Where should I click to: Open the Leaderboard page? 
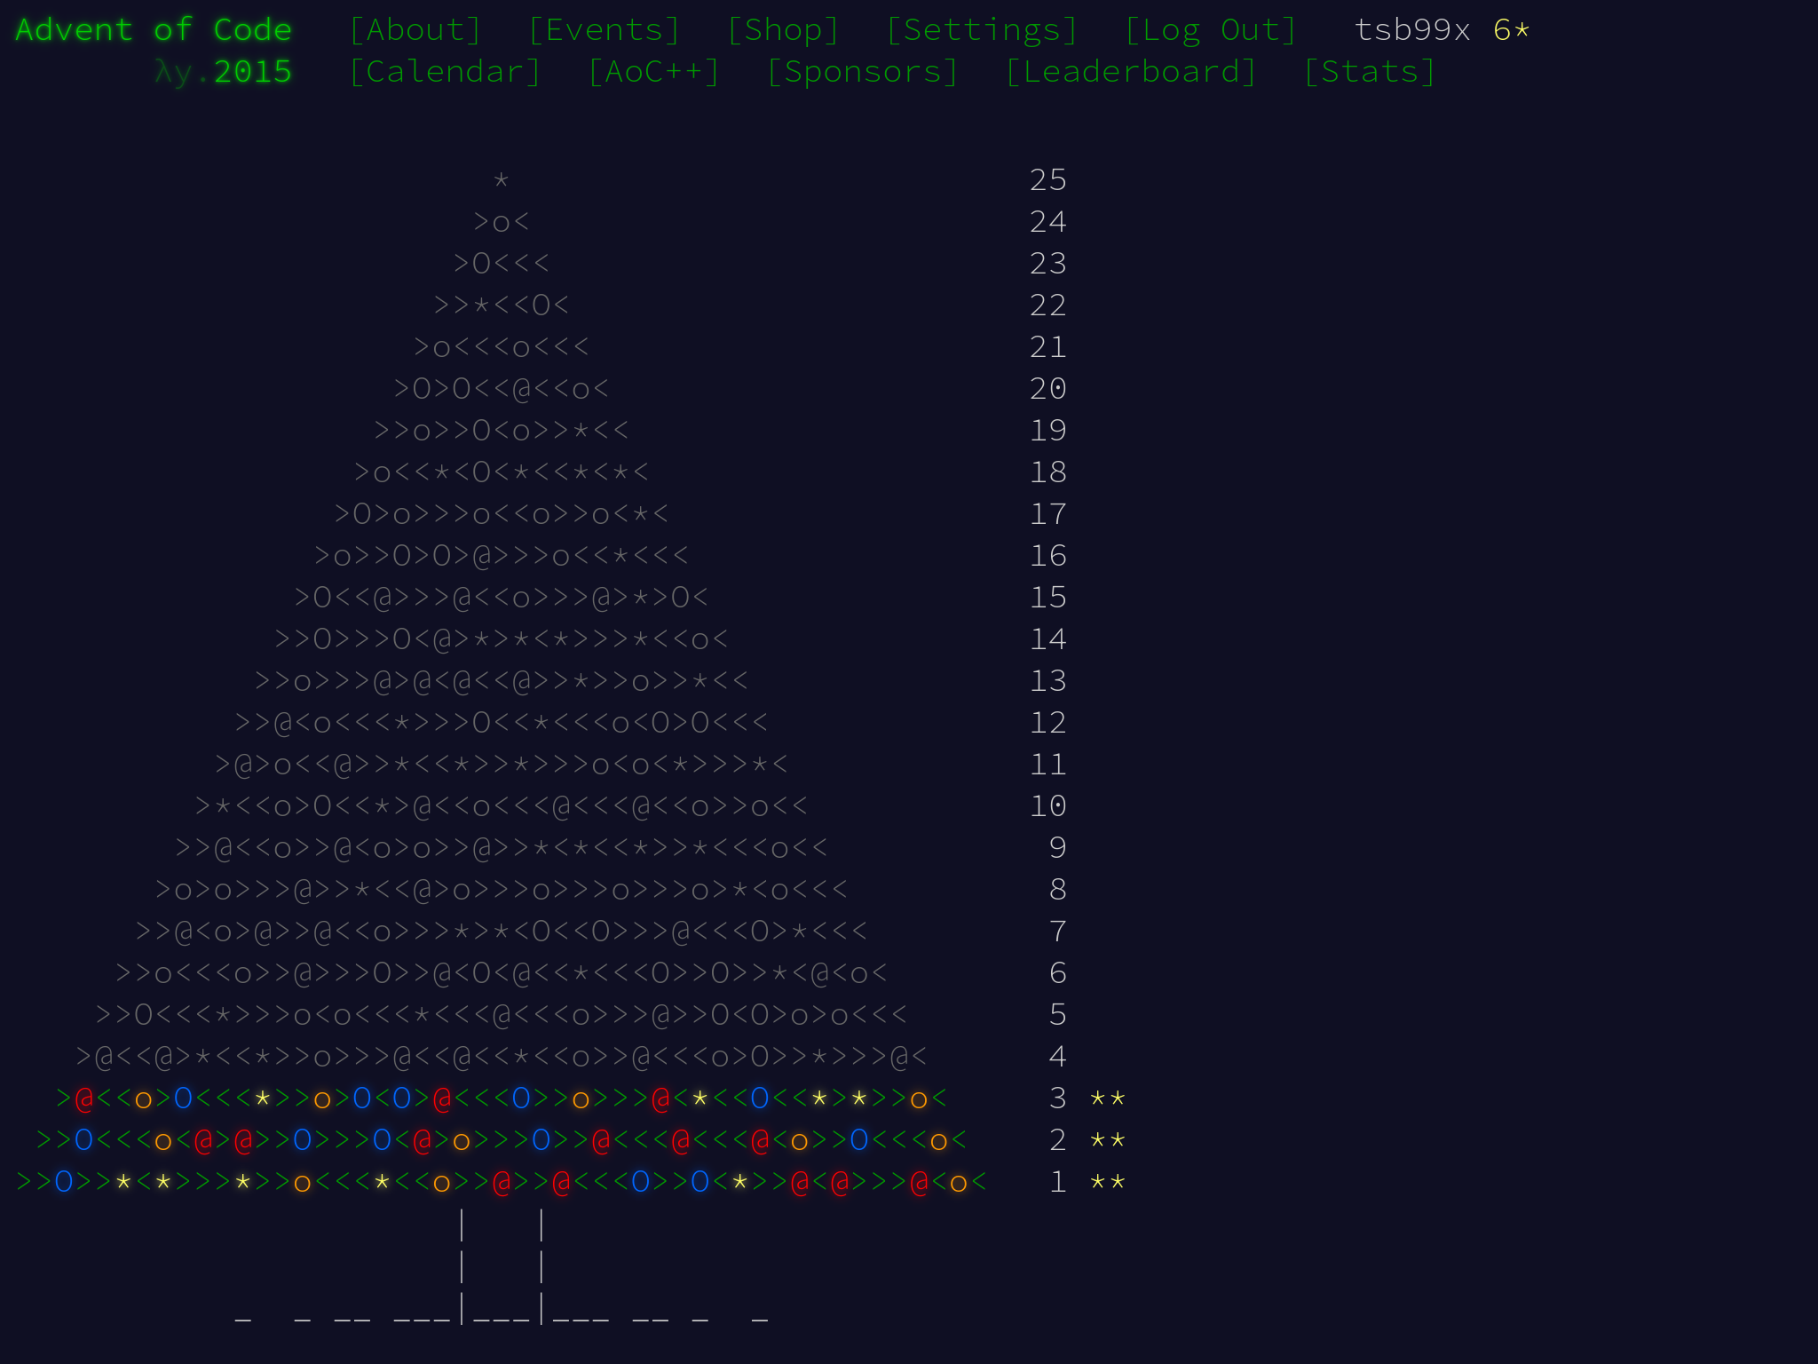pyautogui.click(x=1131, y=72)
